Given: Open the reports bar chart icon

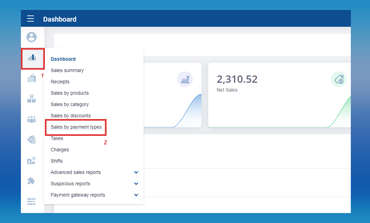Looking at the screenshot, I should (x=32, y=58).
